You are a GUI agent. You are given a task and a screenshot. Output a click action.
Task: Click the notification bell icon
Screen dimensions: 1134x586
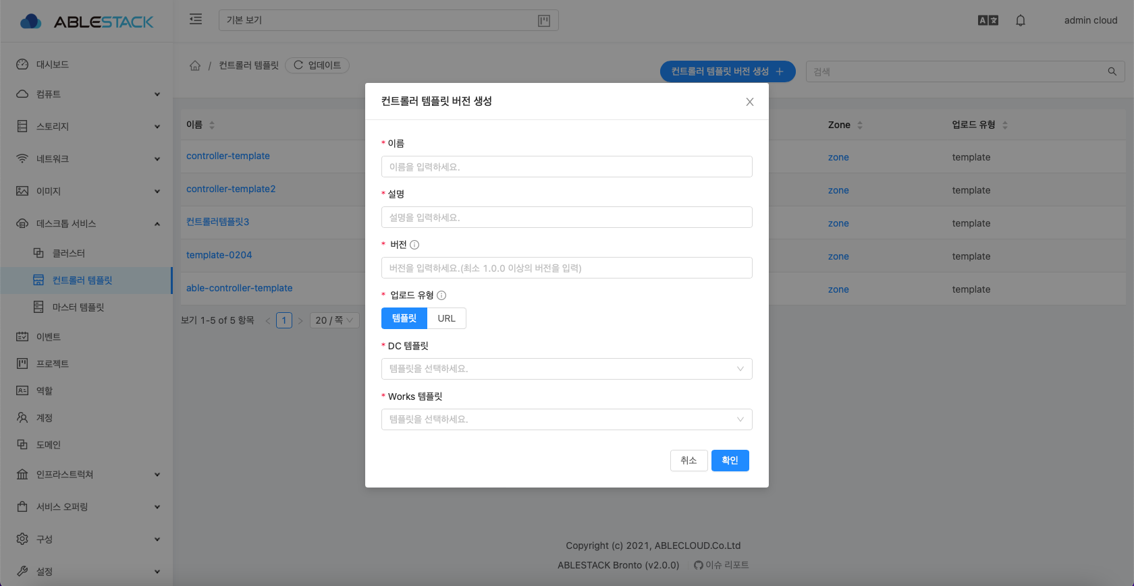1020,20
